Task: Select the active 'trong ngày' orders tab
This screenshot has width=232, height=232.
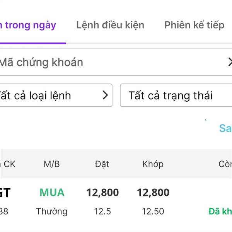Action: [x=29, y=25]
